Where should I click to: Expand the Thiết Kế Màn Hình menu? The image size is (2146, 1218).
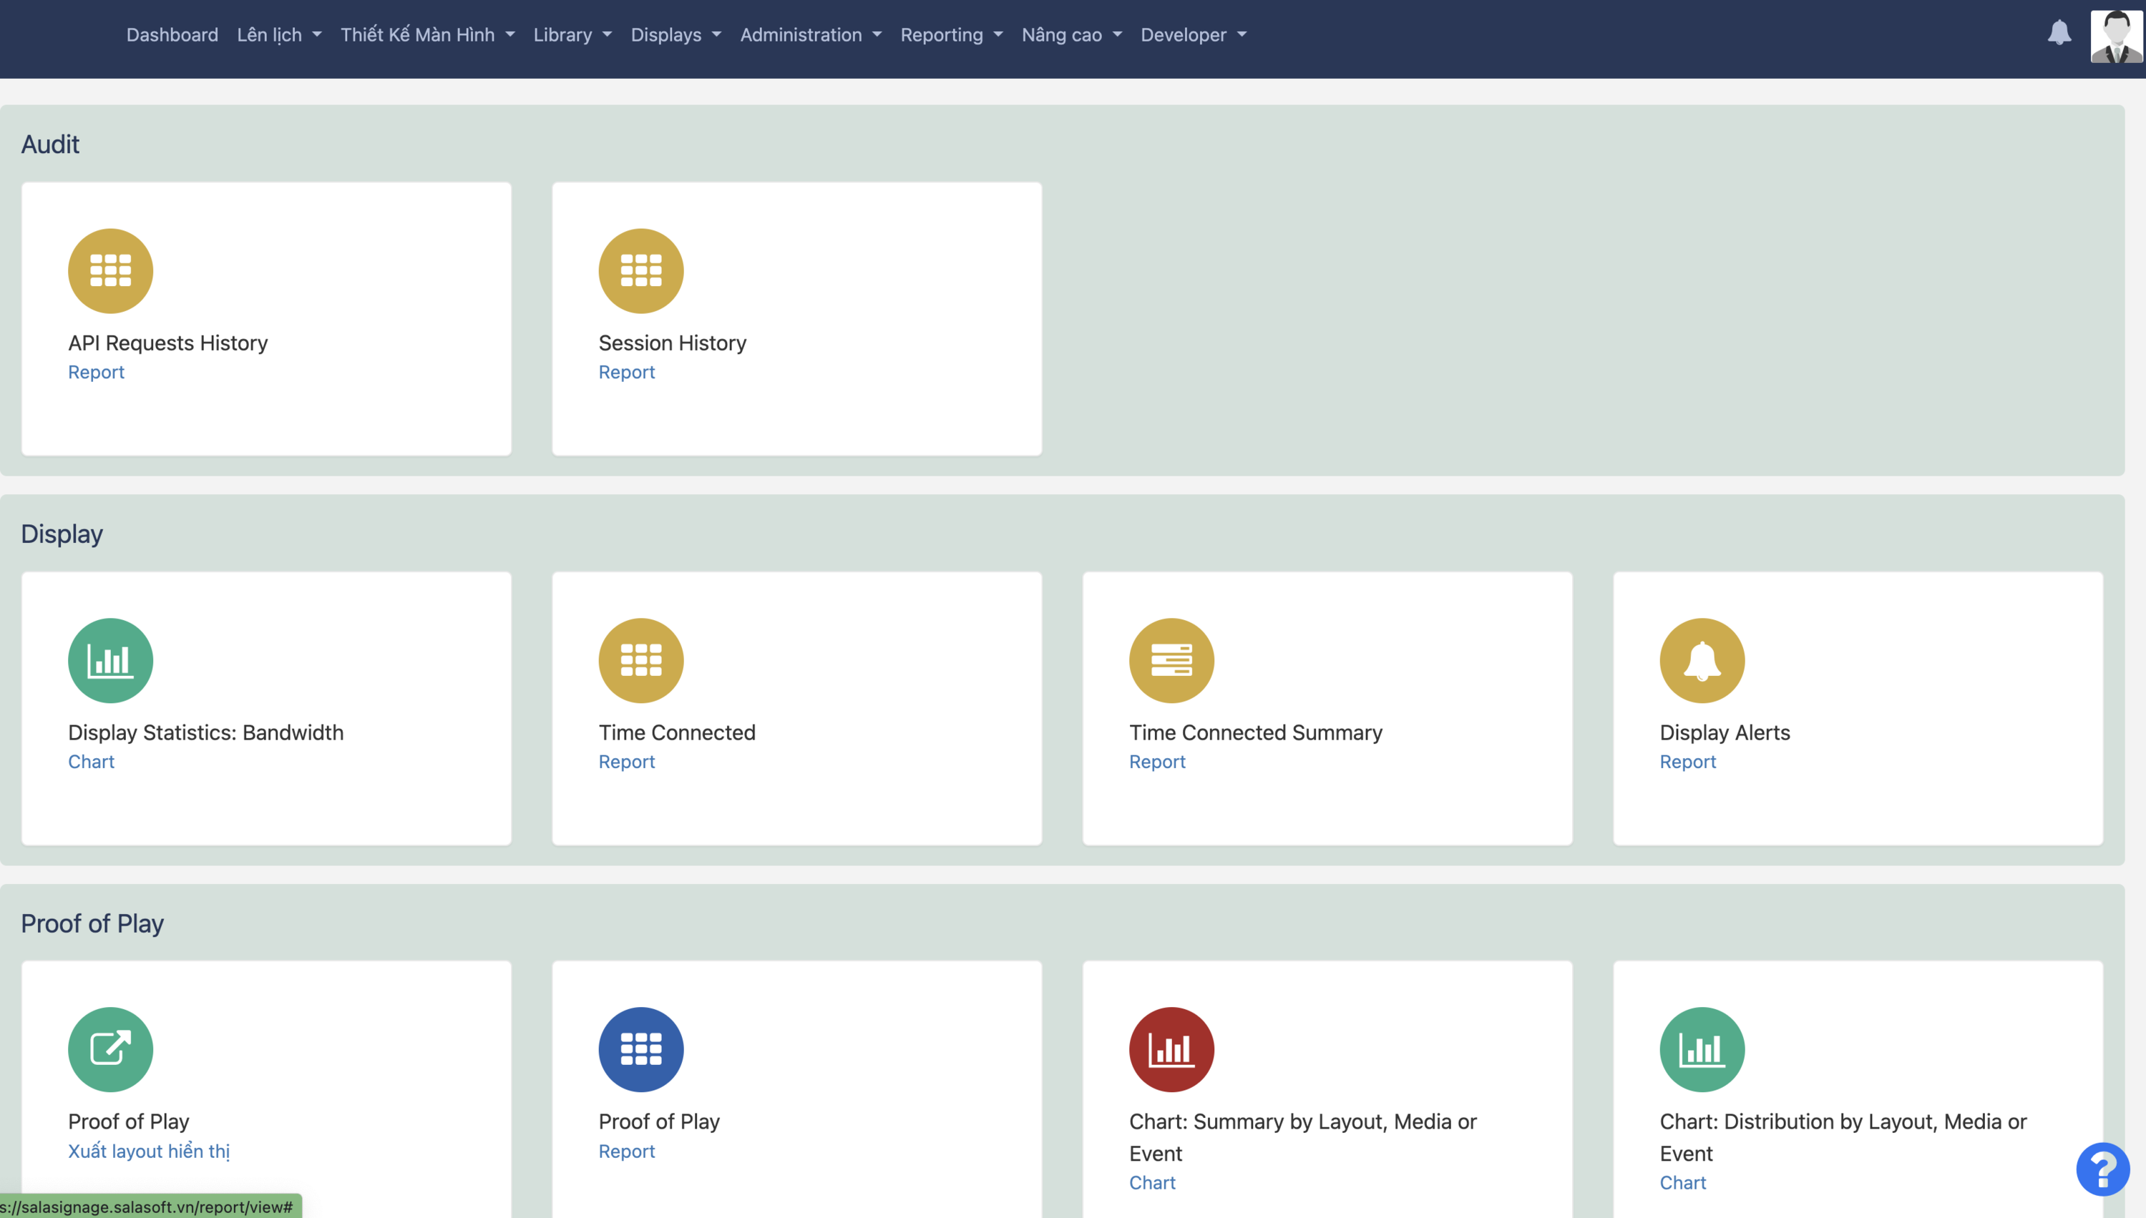(427, 35)
